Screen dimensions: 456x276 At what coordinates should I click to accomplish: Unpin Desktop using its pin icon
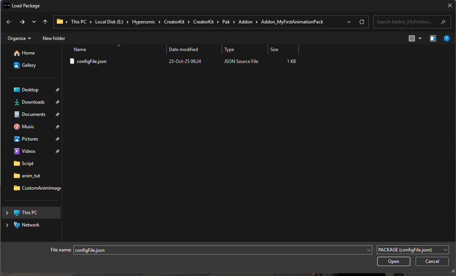point(57,90)
